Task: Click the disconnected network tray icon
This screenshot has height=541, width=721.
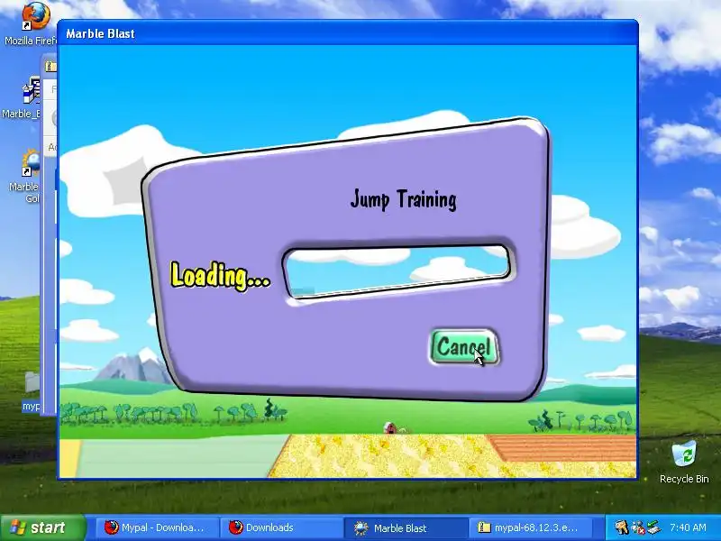Action: (x=638, y=527)
